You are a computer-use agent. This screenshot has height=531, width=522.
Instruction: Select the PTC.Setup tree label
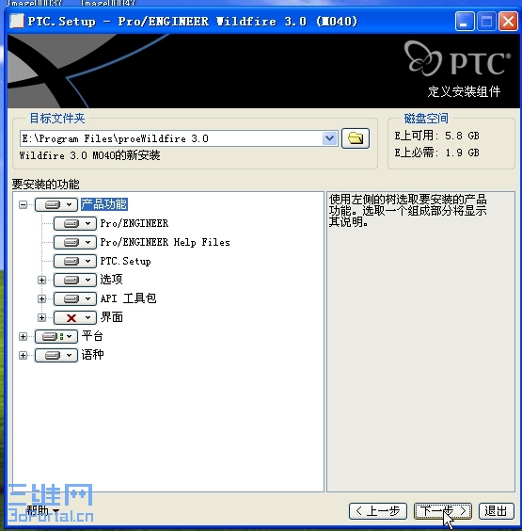tap(125, 261)
